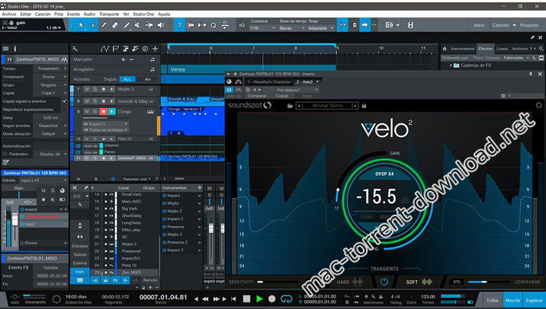Switch to Instrumentos browser tab
546x309 pixels.
[462, 49]
